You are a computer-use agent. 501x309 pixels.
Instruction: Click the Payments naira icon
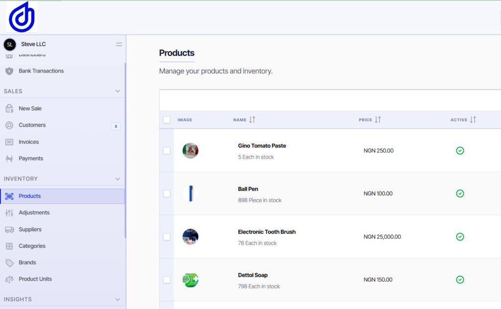[9, 158]
